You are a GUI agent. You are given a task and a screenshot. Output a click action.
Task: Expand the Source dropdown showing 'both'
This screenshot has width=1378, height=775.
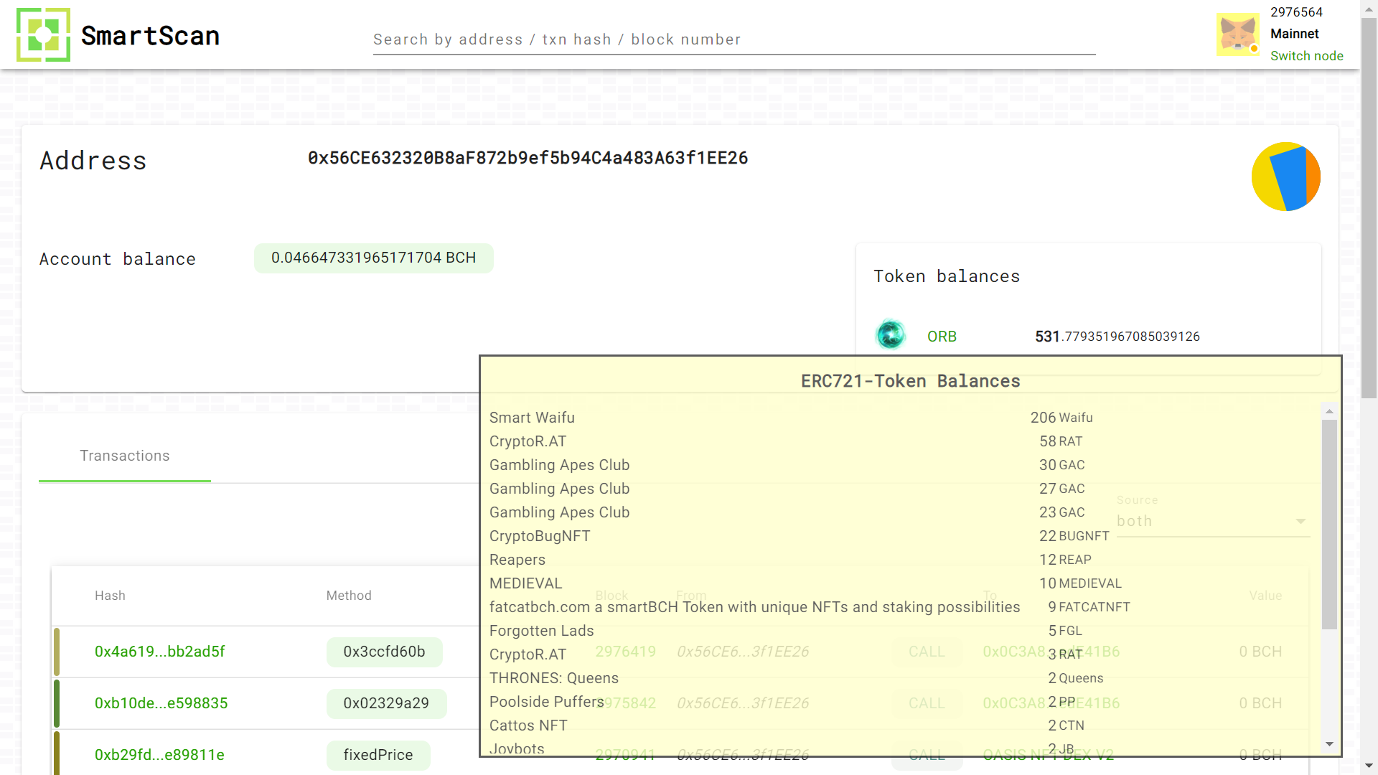click(x=1213, y=521)
